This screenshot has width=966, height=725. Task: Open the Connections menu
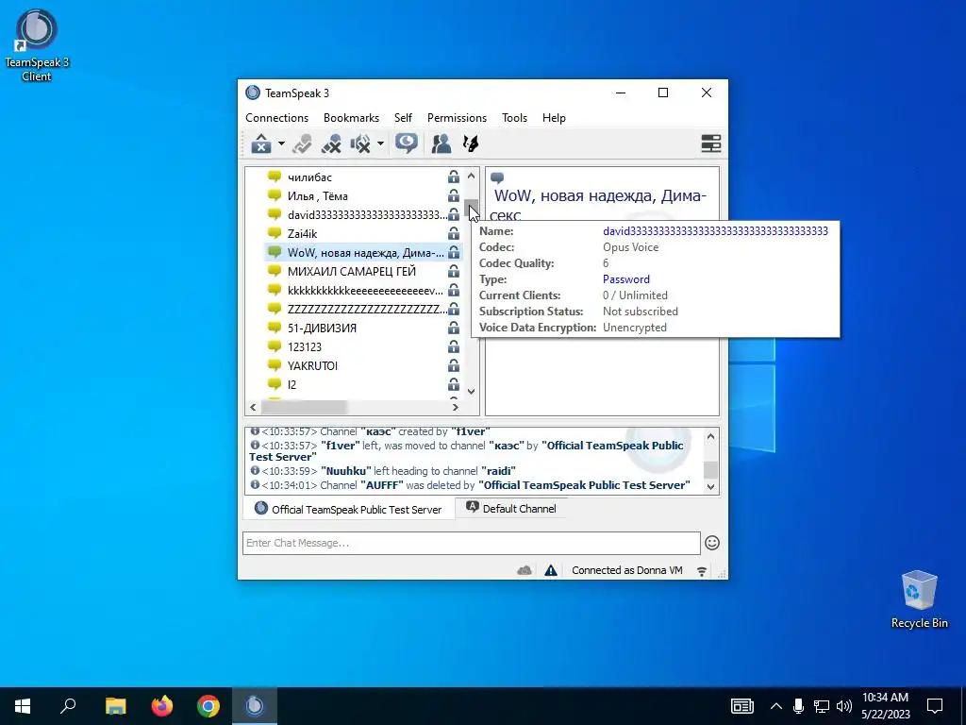point(276,118)
